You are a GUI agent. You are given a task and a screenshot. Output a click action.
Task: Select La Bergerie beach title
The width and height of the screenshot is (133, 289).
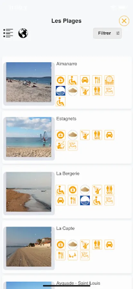click(68, 173)
